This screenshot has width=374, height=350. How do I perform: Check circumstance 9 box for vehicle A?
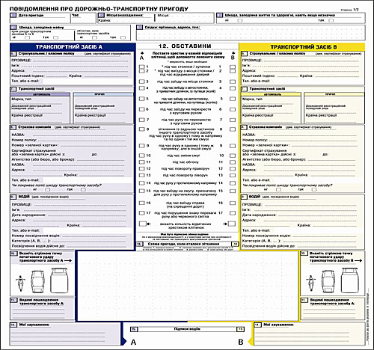[141, 146]
